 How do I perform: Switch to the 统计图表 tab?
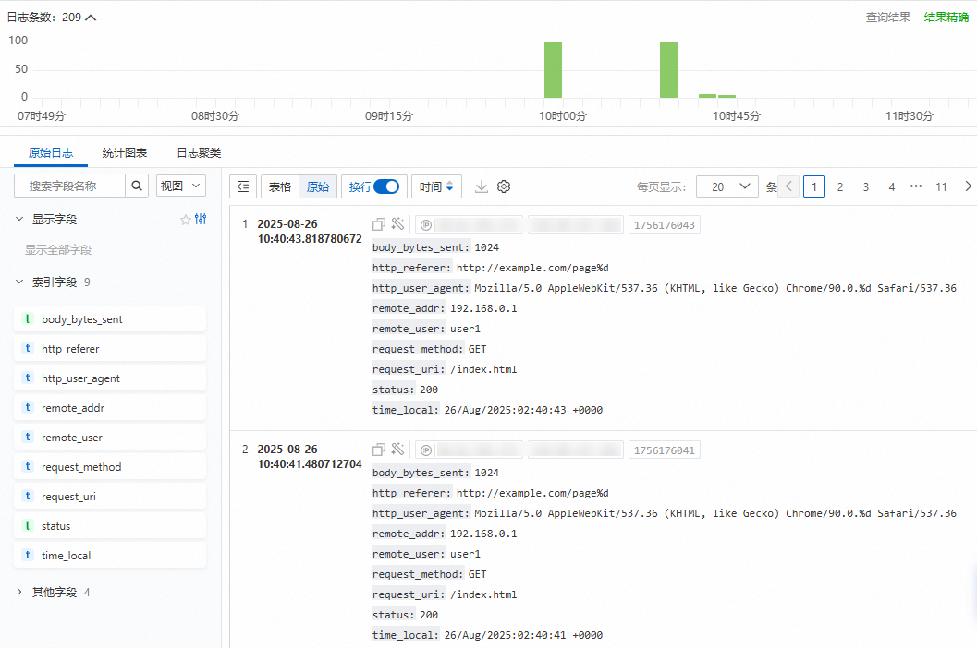125,153
